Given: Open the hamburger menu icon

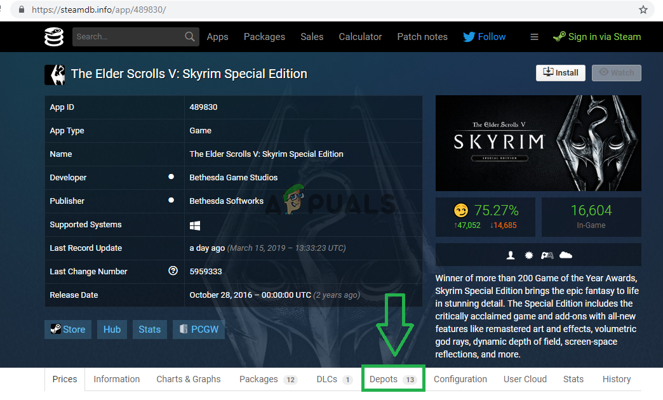Looking at the screenshot, I should [x=535, y=37].
